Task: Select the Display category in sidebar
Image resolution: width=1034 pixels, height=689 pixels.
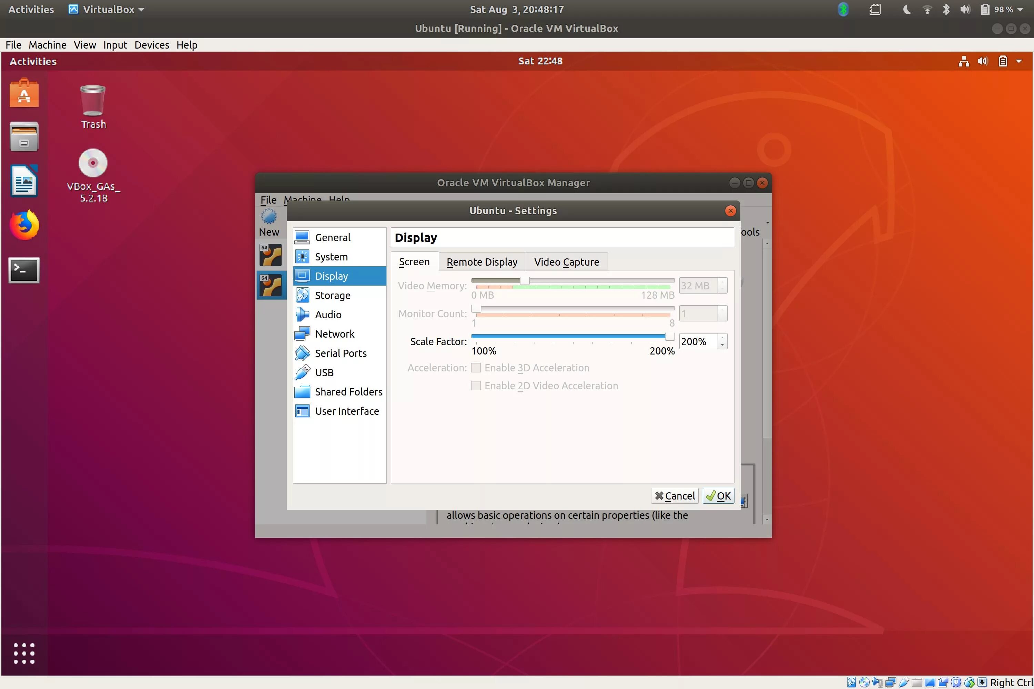Action: 339,276
